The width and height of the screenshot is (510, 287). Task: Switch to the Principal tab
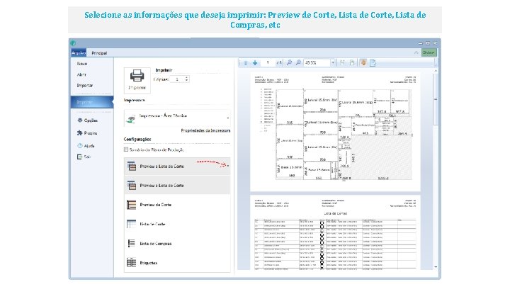(x=99, y=52)
